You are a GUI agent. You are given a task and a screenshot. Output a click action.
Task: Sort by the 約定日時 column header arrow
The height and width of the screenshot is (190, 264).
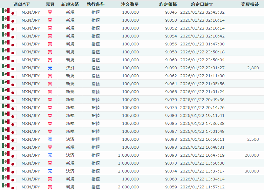coord(211,4)
